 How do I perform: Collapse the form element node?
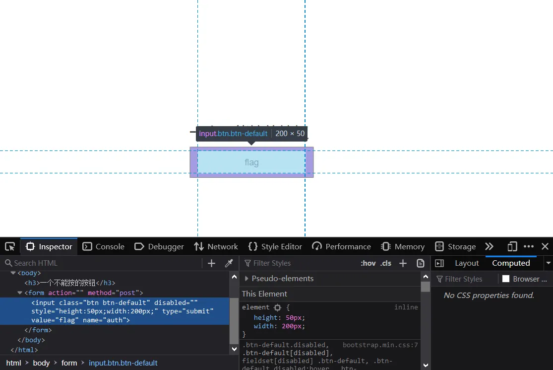pyautogui.click(x=20, y=293)
